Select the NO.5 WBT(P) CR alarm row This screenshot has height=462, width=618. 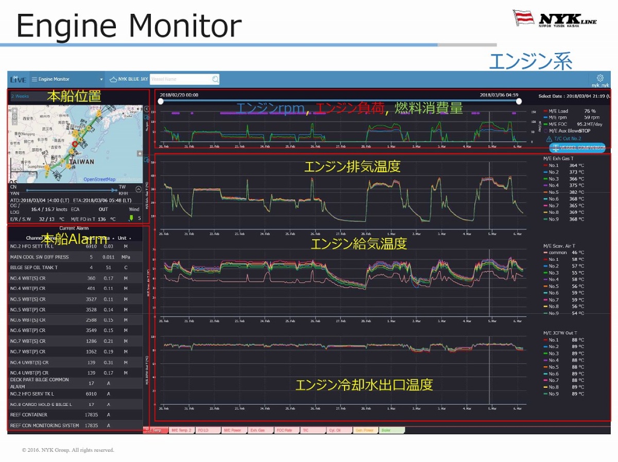click(76, 310)
